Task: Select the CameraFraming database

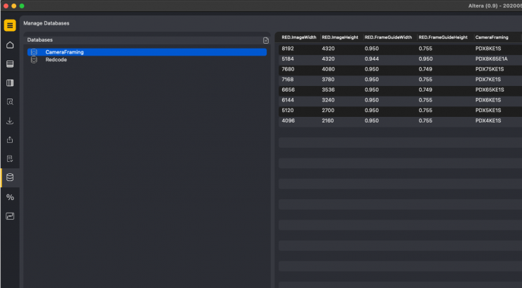Action: tap(64, 52)
